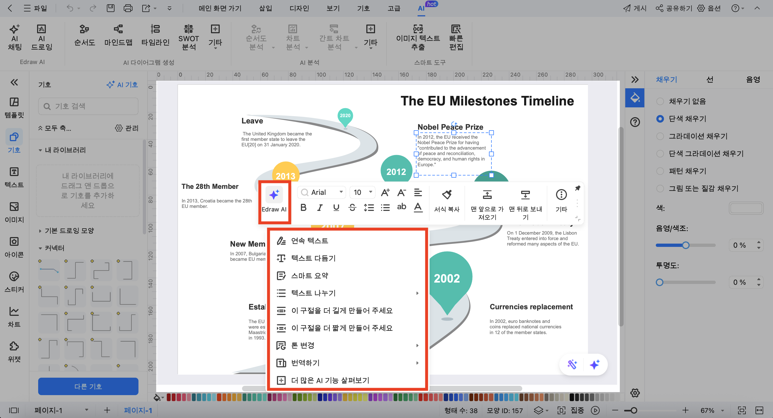Open AI 채팅 tool

click(x=14, y=38)
